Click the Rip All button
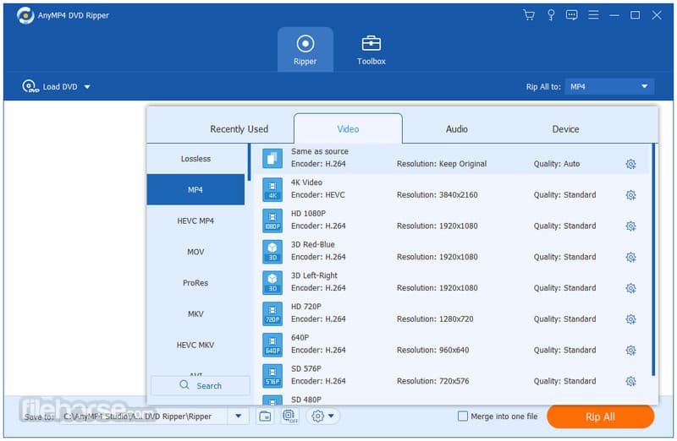The height and width of the screenshot is (441, 677). (600, 416)
